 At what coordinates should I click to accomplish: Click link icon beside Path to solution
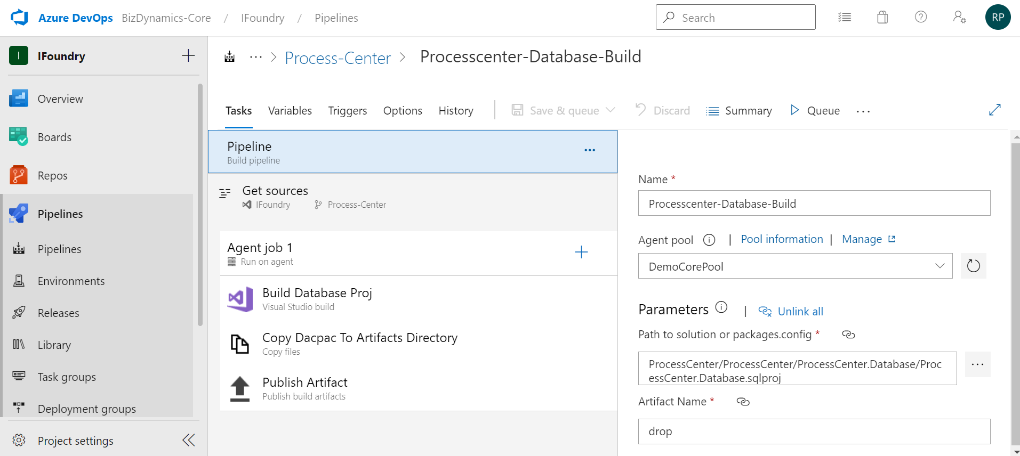click(848, 335)
